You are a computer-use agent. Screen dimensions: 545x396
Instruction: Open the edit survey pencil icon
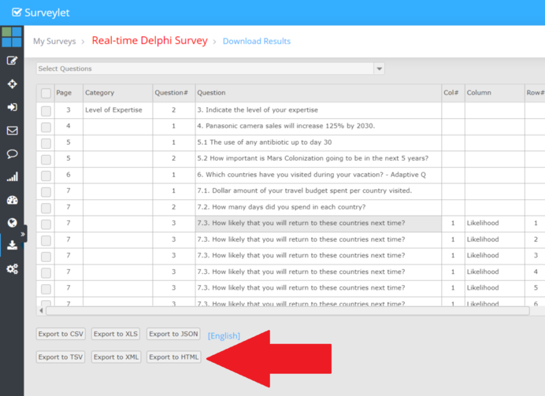coord(12,61)
